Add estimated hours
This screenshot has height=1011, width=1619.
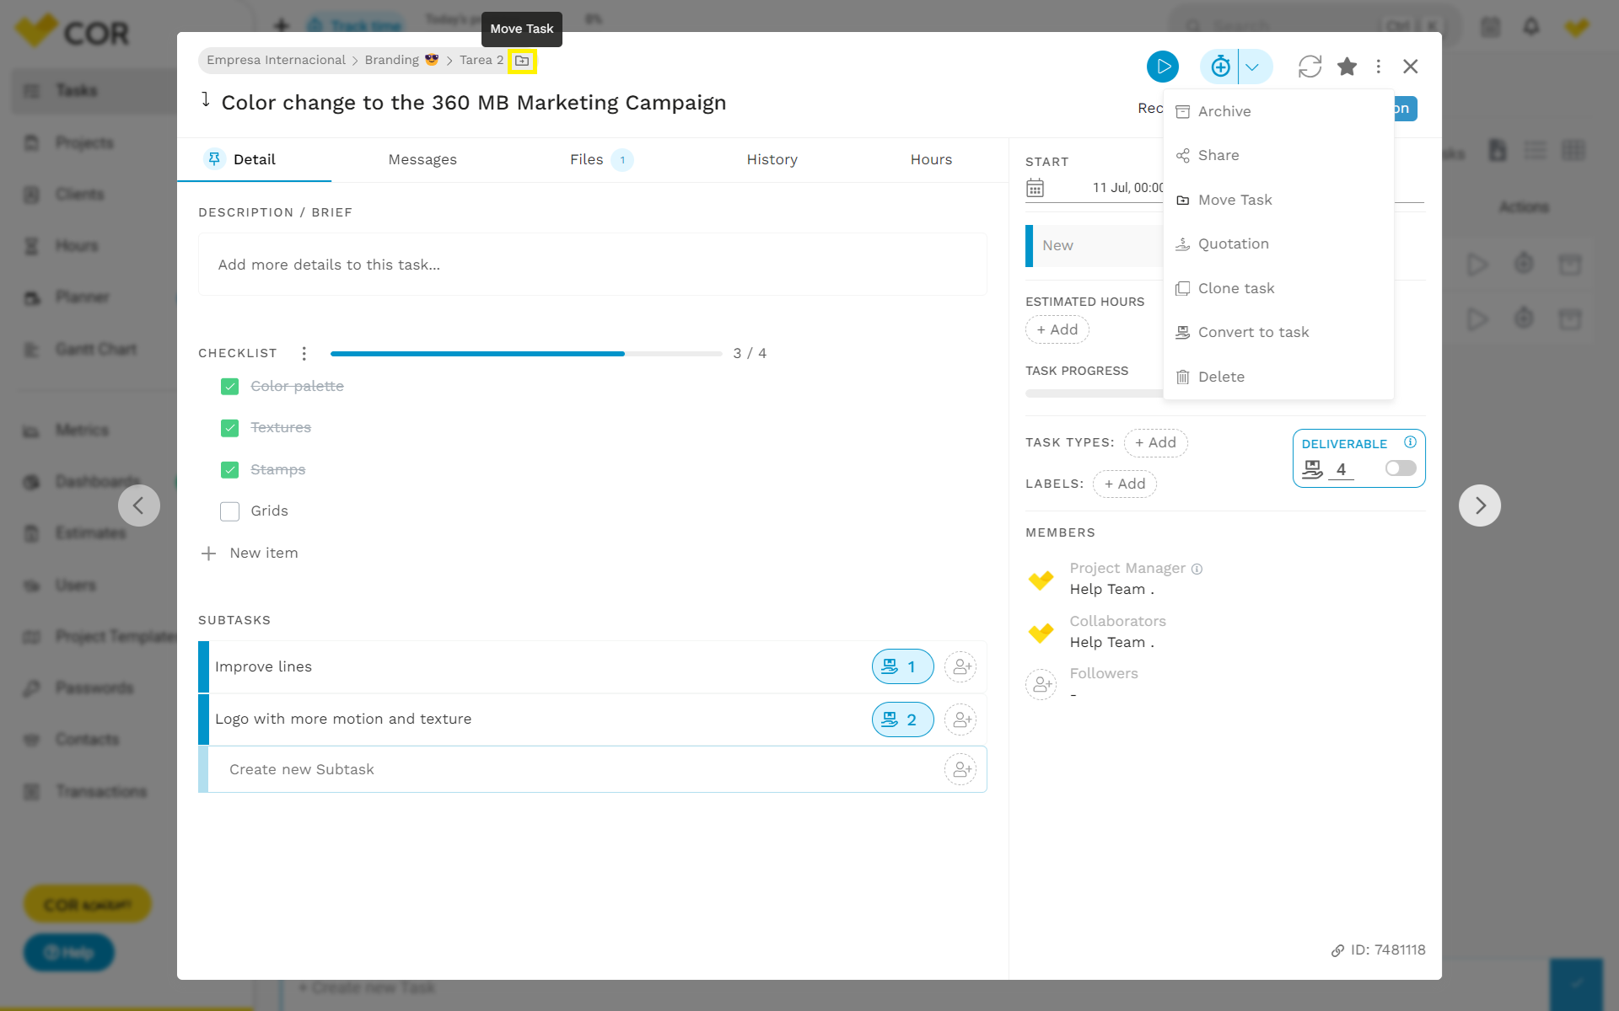coord(1057,329)
